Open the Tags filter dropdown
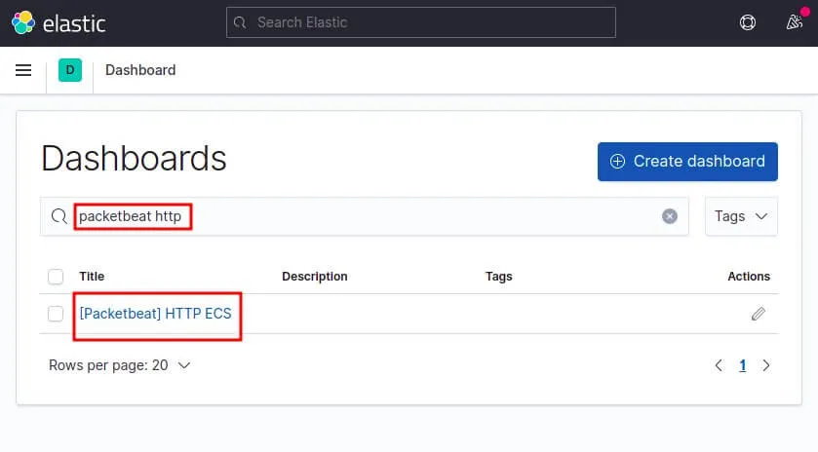 pos(741,216)
